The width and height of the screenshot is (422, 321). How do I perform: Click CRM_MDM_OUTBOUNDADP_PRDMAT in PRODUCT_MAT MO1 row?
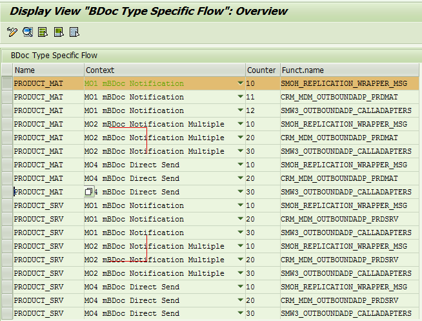tap(339, 97)
